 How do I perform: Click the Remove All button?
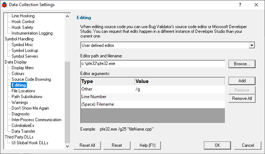pyautogui.click(x=242, y=98)
